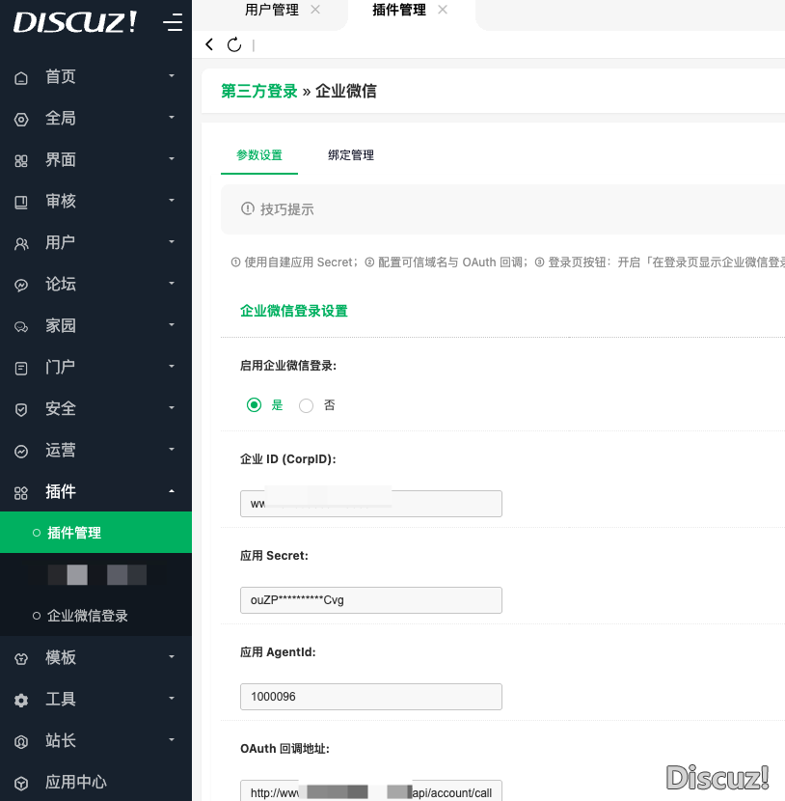The height and width of the screenshot is (801, 785).
Task: Click the 企业微信登录设置 section heading
Action: click(x=294, y=311)
